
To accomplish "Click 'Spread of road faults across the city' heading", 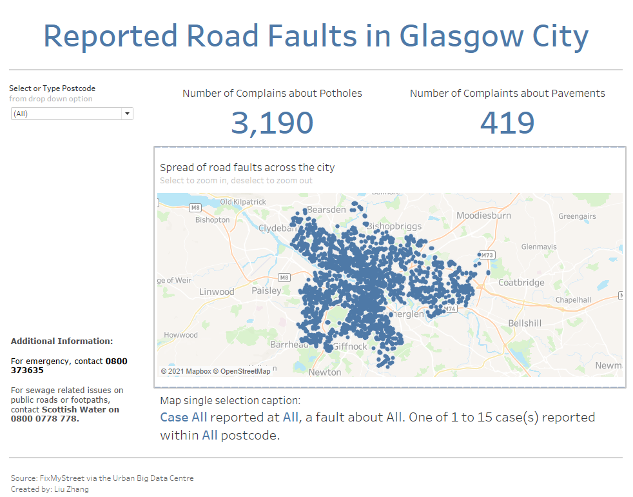I will 247,167.
